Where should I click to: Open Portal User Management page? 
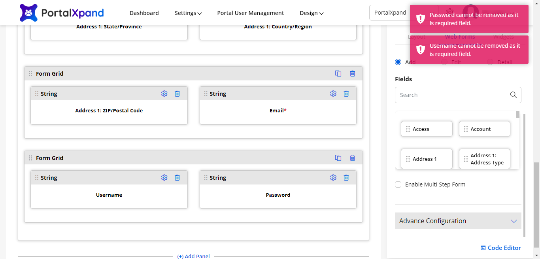click(x=251, y=13)
